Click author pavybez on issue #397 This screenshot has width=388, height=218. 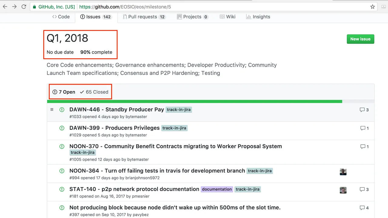[140, 215]
